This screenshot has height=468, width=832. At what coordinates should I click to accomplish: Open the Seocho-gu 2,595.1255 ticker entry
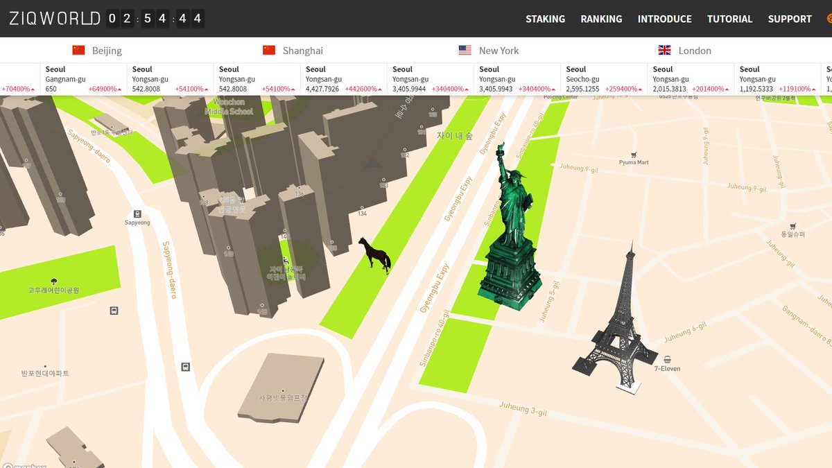[x=603, y=79]
